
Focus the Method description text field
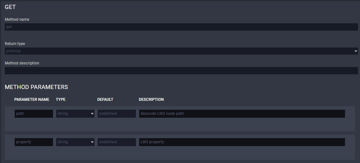click(x=181, y=70)
